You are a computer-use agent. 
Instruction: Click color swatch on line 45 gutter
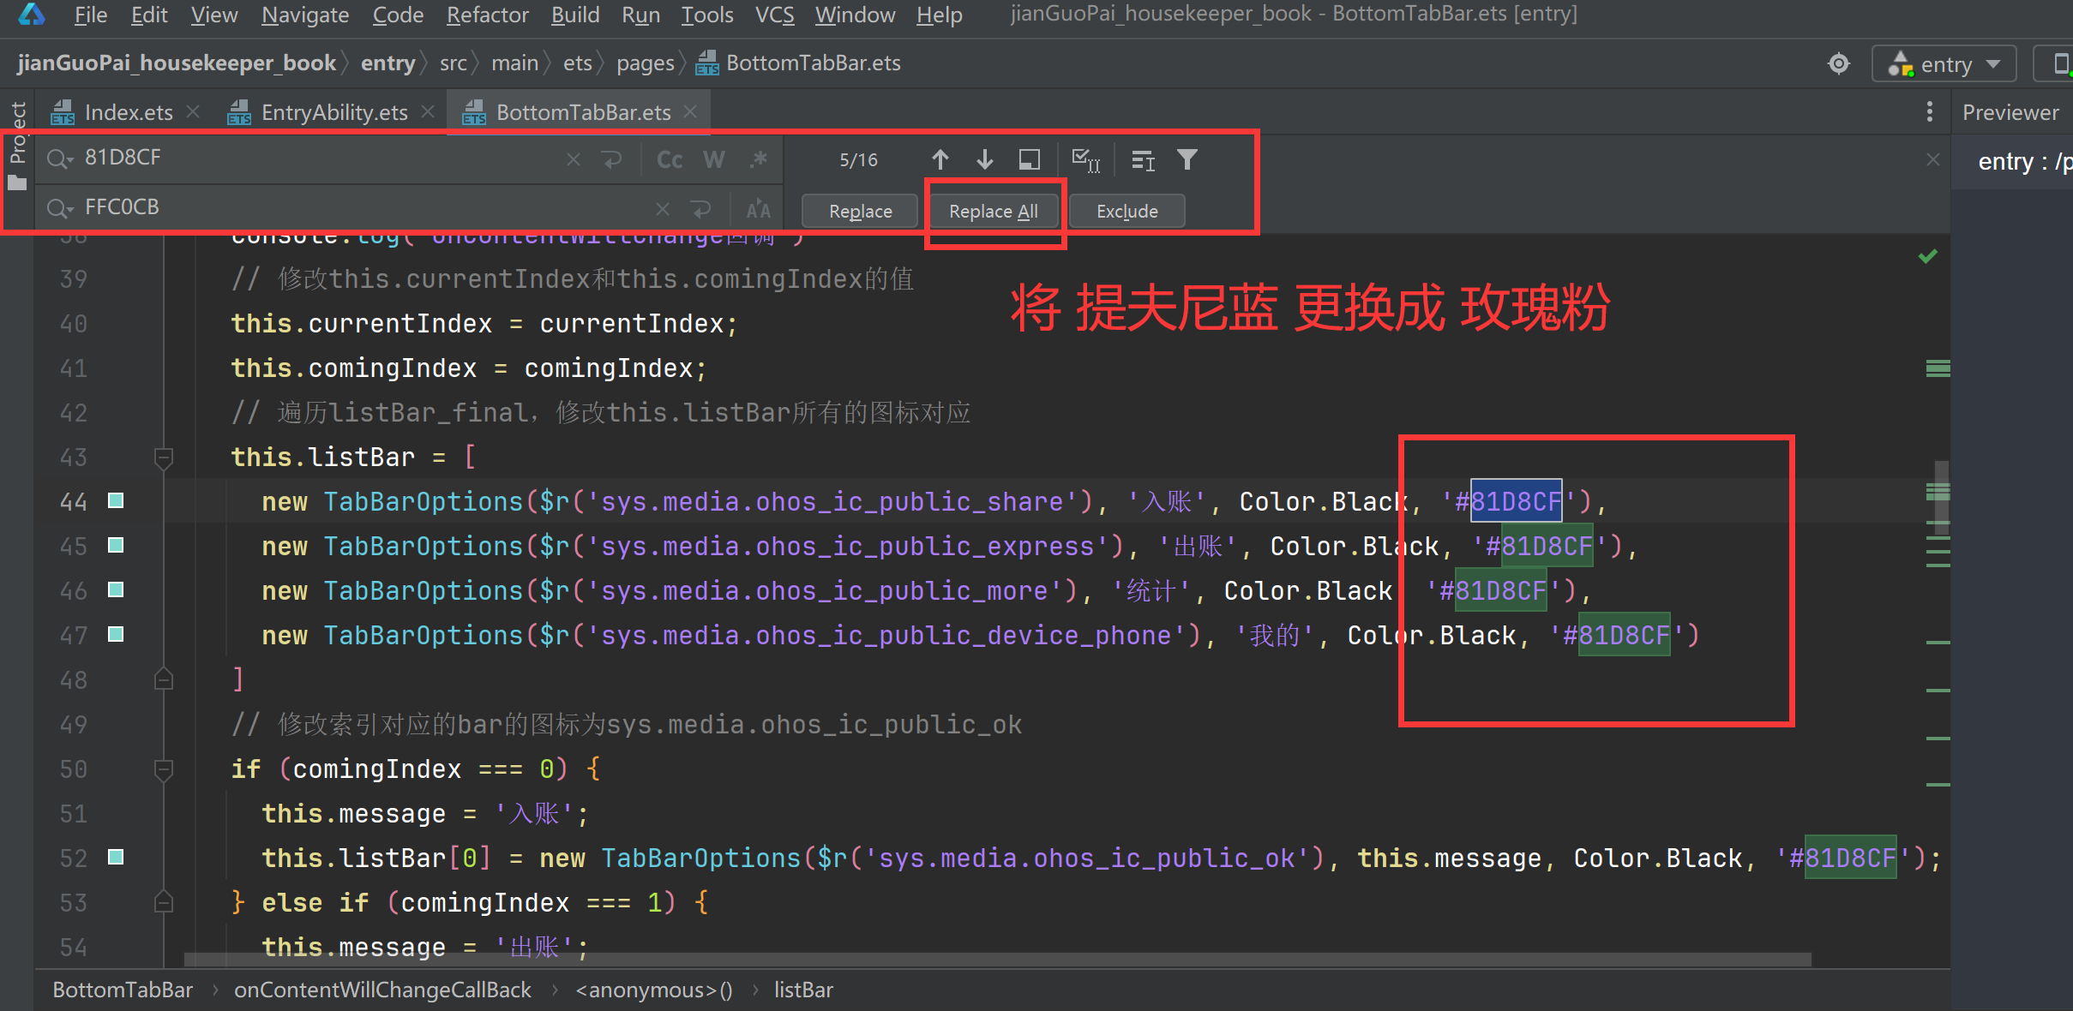point(116,545)
